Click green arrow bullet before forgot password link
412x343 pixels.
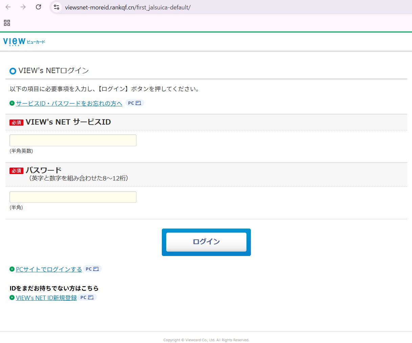click(x=12, y=103)
